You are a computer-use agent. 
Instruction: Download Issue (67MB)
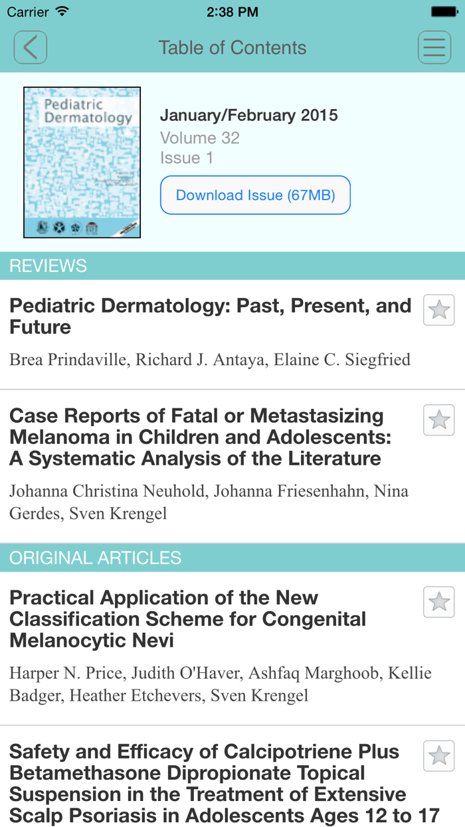255,195
